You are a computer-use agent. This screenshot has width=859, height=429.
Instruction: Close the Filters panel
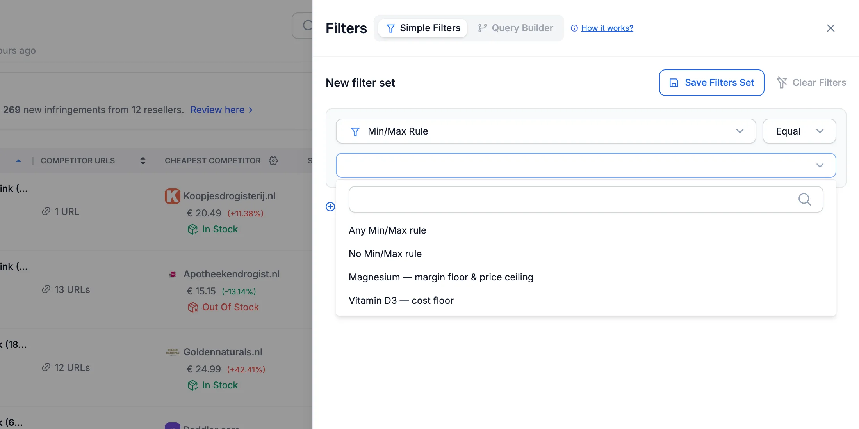pyautogui.click(x=830, y=28)
